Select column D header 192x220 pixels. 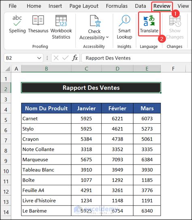point(117,69)
